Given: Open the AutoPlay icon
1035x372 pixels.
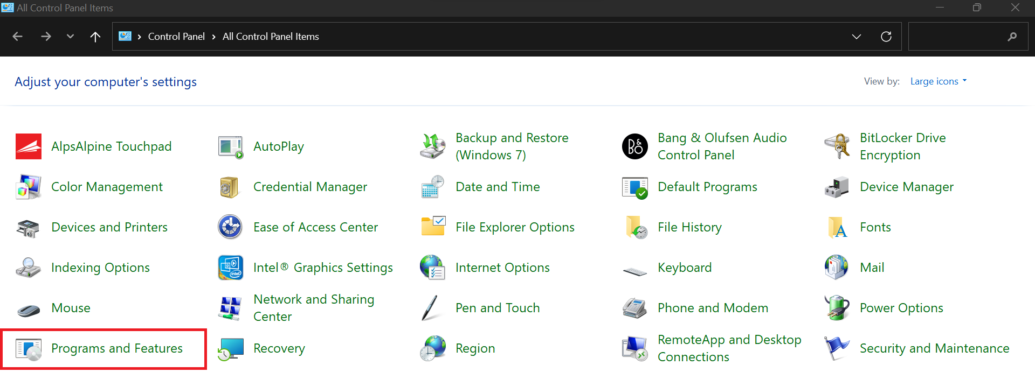Looking at the screenshot, I should pyautogui.click(x=231, y=146).
